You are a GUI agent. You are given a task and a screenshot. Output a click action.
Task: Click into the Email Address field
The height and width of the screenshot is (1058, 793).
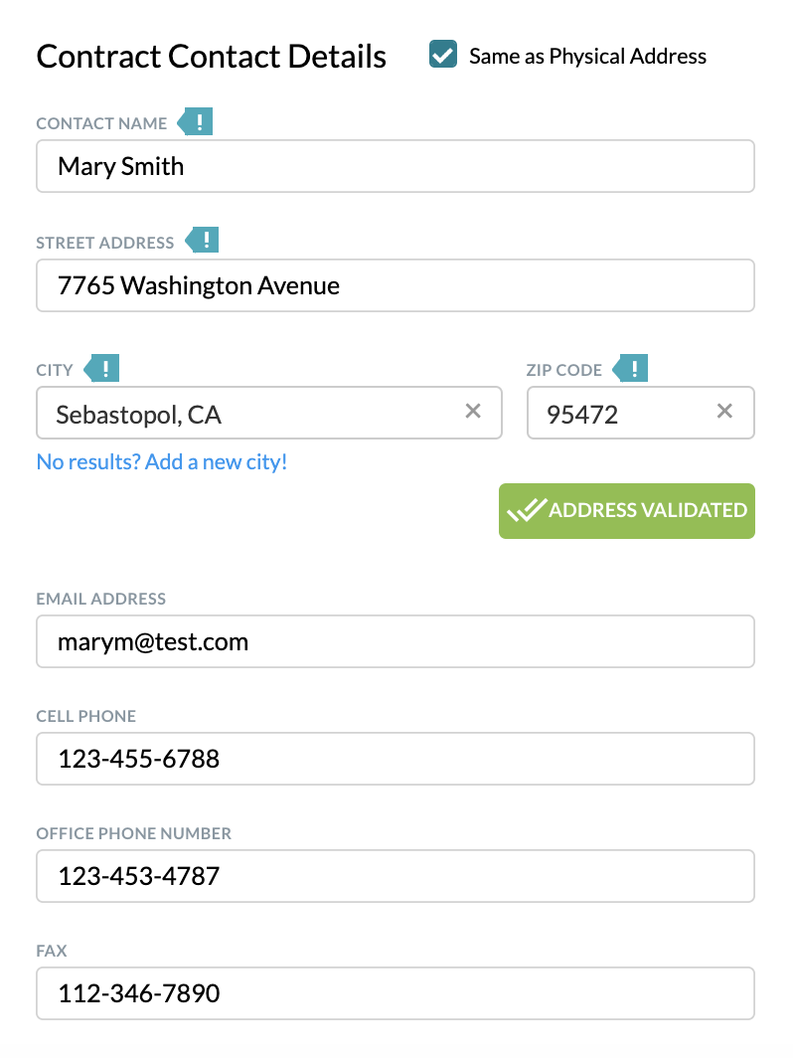[396, 641]
